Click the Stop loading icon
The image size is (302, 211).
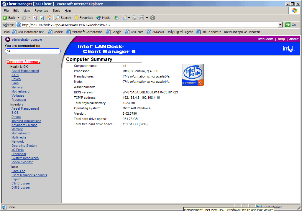pyautogui.click(x=35, y=18)
